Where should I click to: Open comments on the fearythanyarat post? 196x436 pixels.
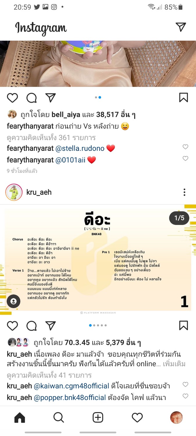tap(31, 98)
